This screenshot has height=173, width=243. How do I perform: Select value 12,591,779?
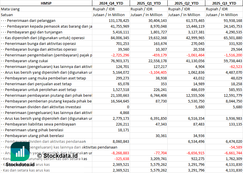tap(233, 95)
